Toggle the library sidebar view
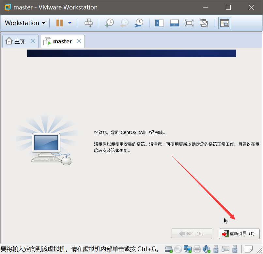This screenshot has width=263, height=254. (x=160, y=23)
